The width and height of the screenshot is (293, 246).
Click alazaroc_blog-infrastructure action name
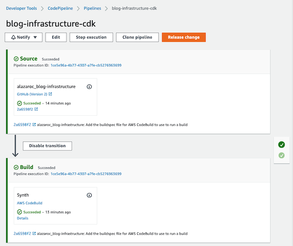click(46, 86)
